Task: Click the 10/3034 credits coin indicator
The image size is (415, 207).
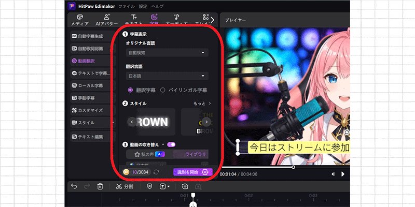Action: pos(137,172)
